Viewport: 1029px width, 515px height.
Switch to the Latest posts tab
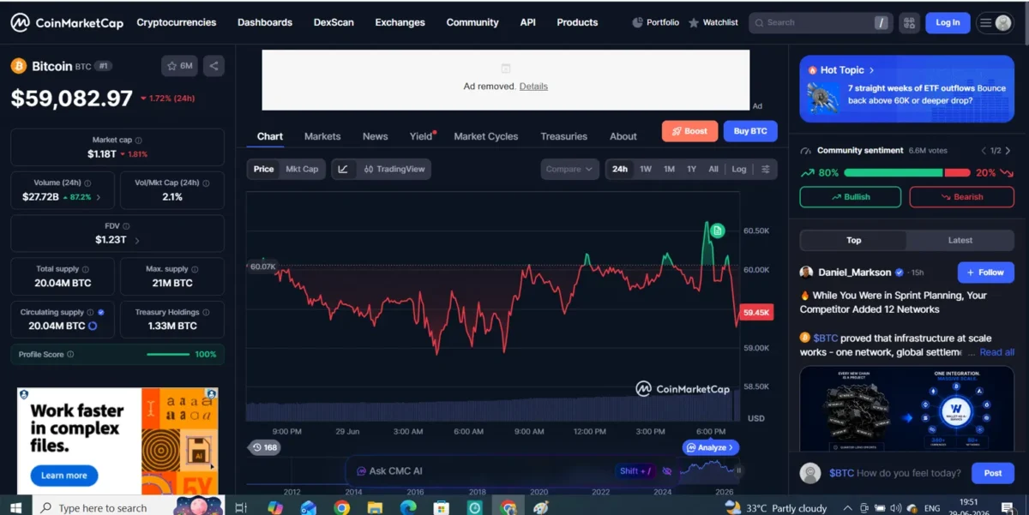960,240
